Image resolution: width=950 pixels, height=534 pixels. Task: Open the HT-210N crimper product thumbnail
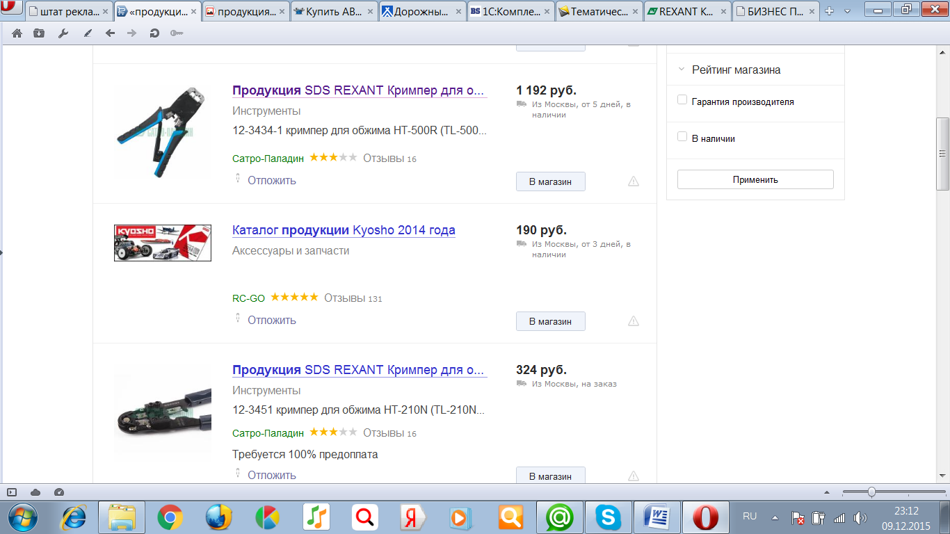pos(163,413)
